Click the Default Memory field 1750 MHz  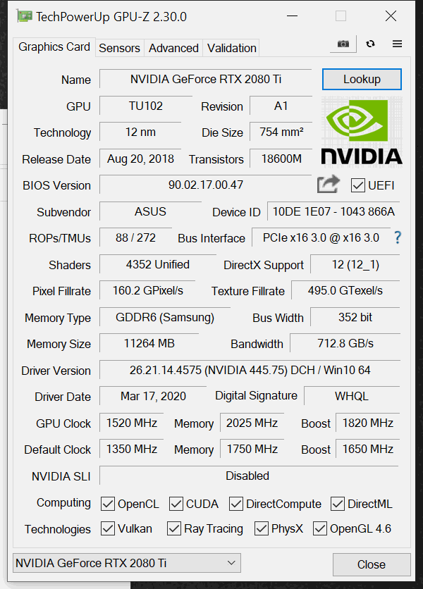252,449
